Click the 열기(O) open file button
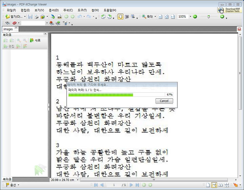This screenshot has width=244, height=190. click(14, 17)
